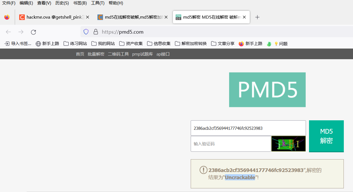
Task: Open the 二维码工具 link
Action: pyautogui.click(x=118, y=54)
